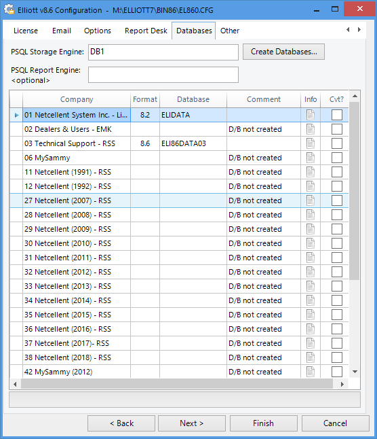The width and height of the screenshot is (377, 439).
Task: Click the horizontal scrollbar right arrow
Action: pos(342,384)
